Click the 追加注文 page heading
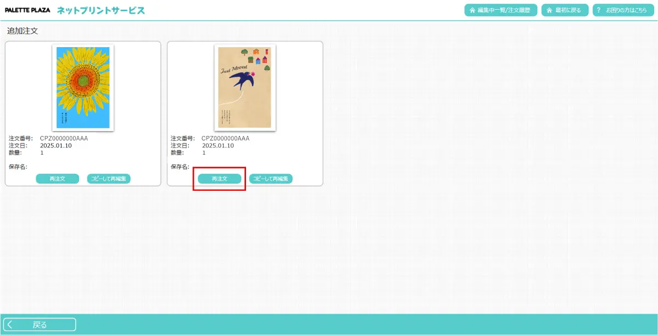 23,31
